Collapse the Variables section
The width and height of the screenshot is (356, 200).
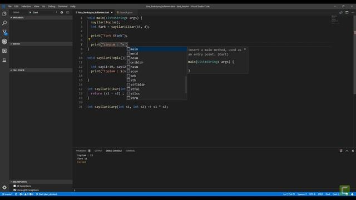click(x=41, y=18)
